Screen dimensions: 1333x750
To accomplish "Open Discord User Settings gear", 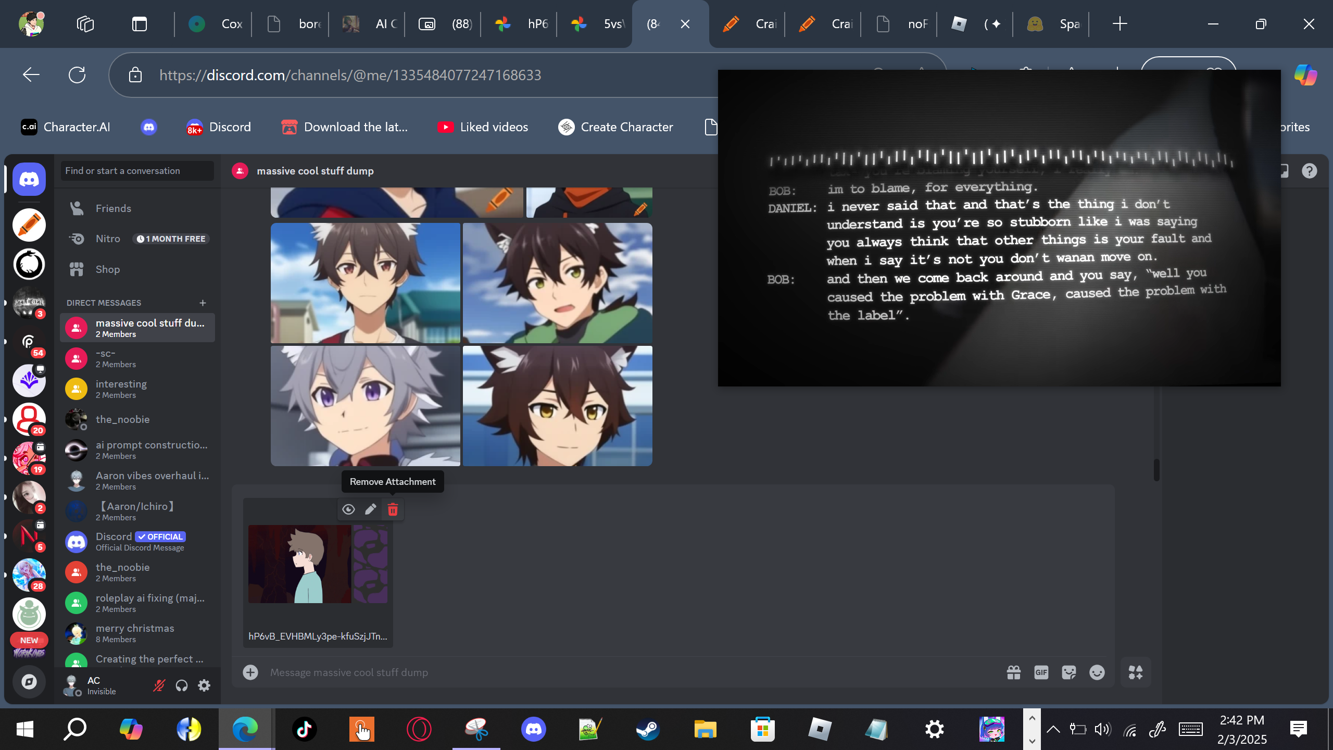I will 204,685.
